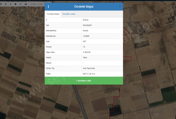Select the measure distance tool
176x119 pixels.
coord(21,4)
